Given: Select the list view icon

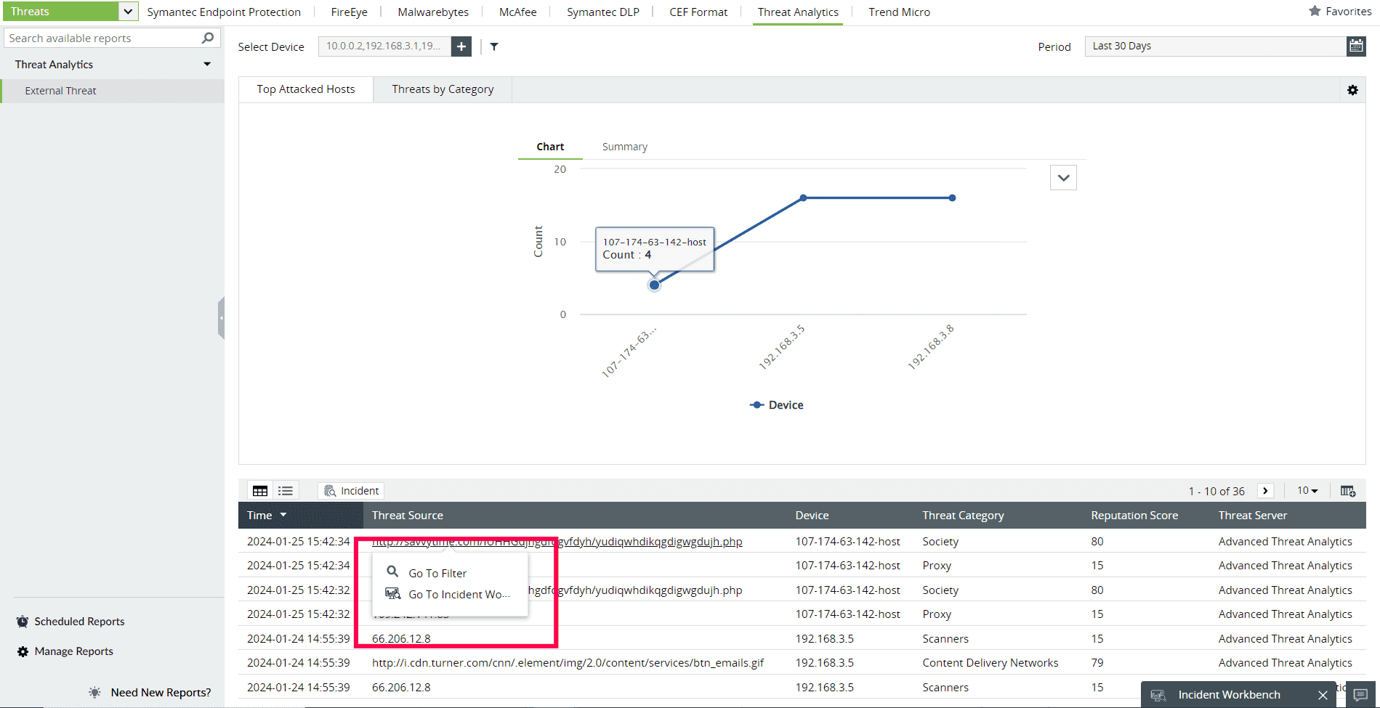Looking at the screenshot, I should tap(285, 490).
